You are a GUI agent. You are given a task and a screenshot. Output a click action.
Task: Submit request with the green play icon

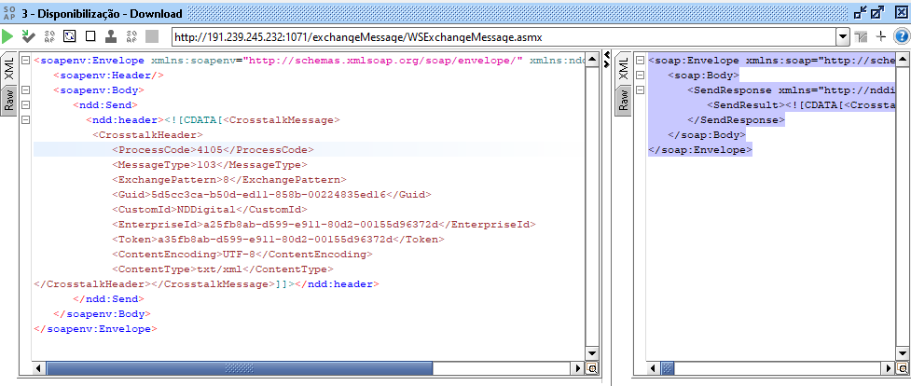(x=7, y=36)
